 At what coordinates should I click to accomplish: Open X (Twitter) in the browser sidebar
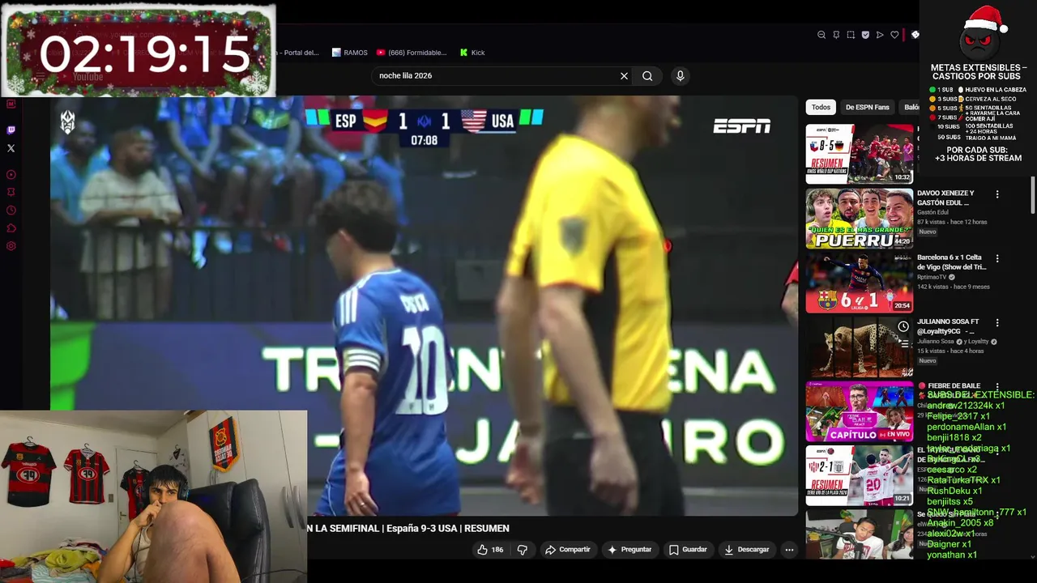coord(11,148)
